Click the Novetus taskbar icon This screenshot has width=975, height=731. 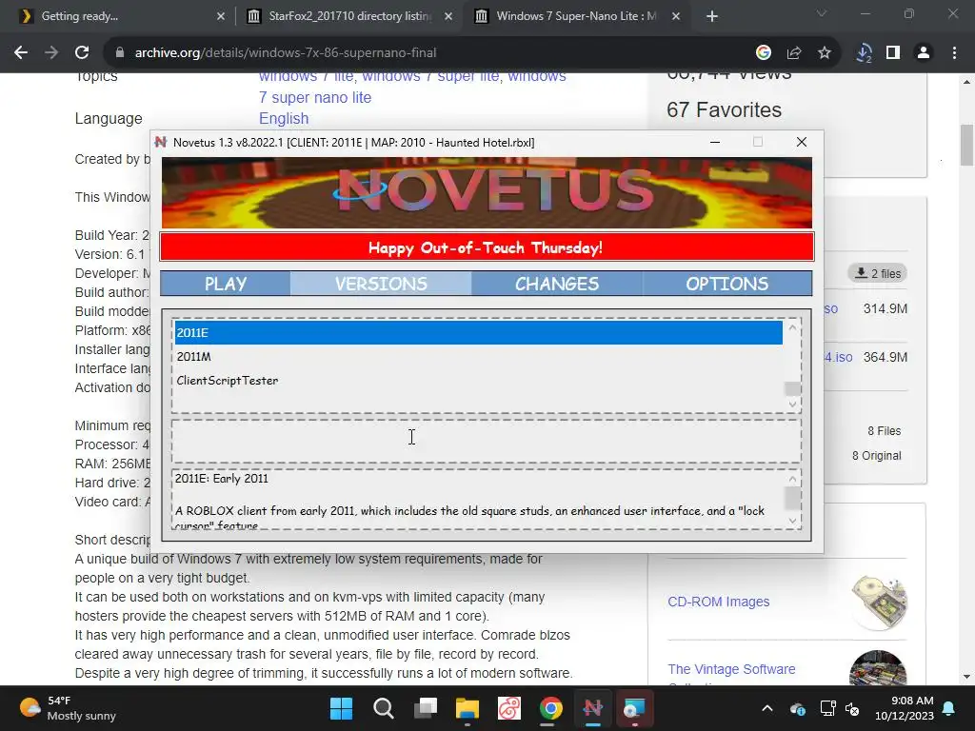592,708
